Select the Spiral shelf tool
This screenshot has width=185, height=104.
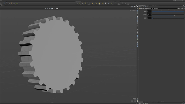click(x=12, y=3)
